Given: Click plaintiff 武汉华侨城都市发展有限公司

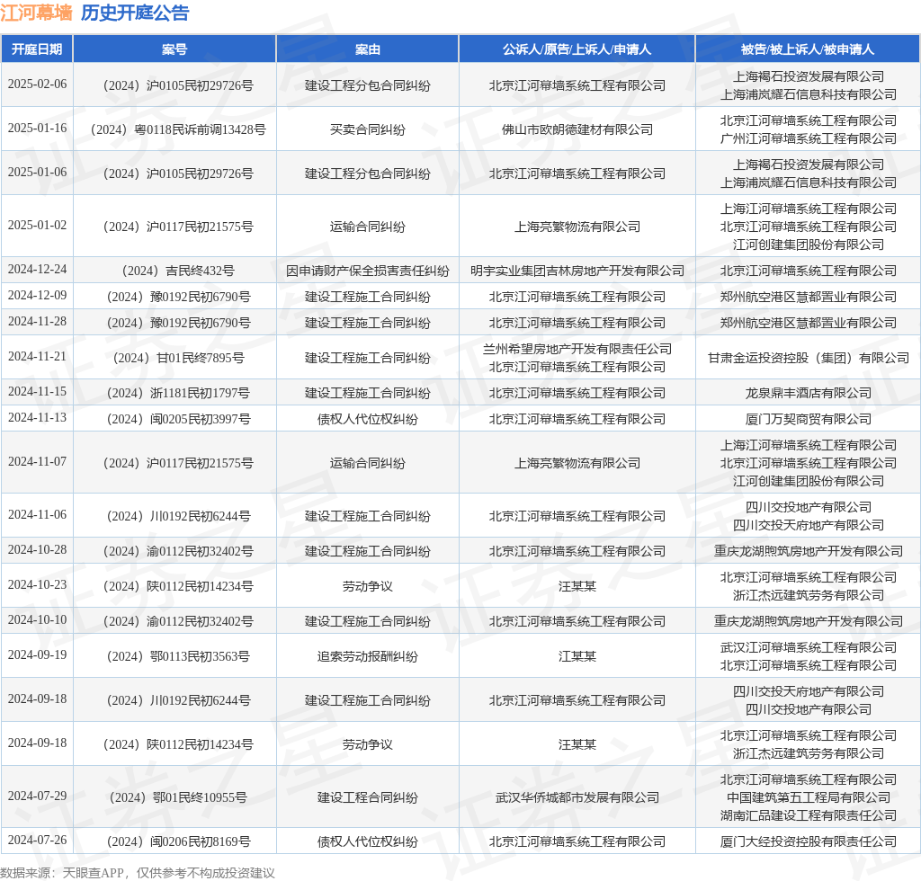Looking at the screenshot, I should point(577,797).
